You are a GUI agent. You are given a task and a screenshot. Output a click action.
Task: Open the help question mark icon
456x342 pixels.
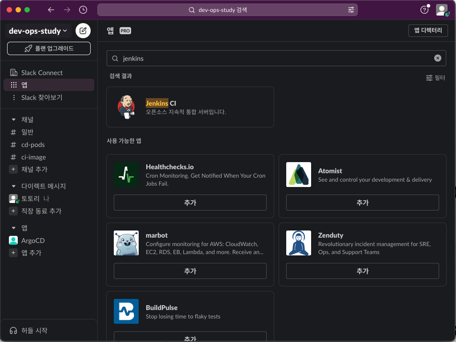(424, 10)
